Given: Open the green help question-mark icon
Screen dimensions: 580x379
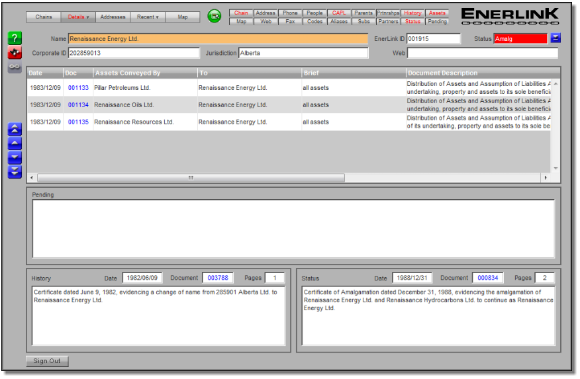Looking at the screenshot, I should 15,38.
